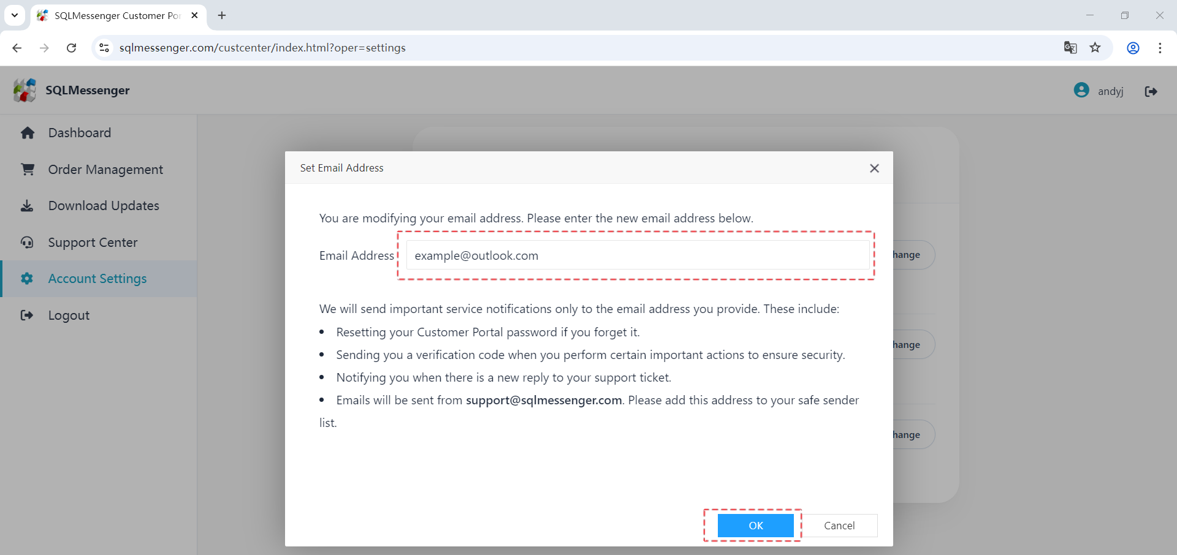
Task: Click the Account Settings gear icon
Action: pyautogui.click(x=28, y=279)
